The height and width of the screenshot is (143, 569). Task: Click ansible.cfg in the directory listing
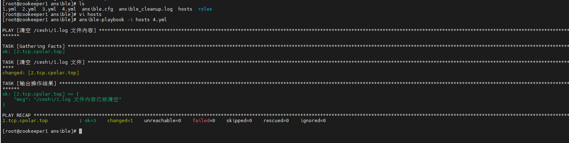click(x=97, y=9)
